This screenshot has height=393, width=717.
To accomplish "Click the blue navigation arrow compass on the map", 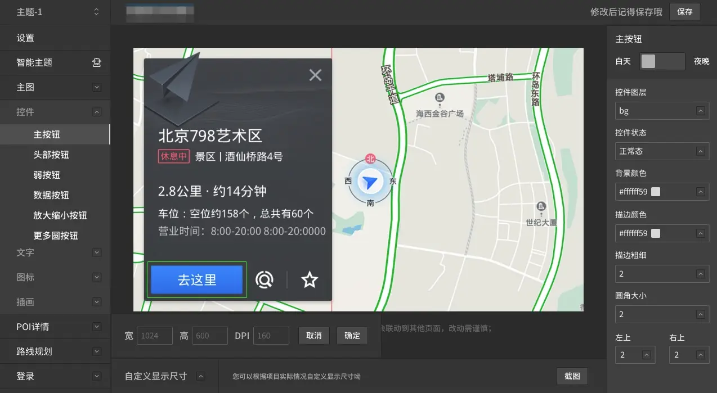I will tap(370, 182).
